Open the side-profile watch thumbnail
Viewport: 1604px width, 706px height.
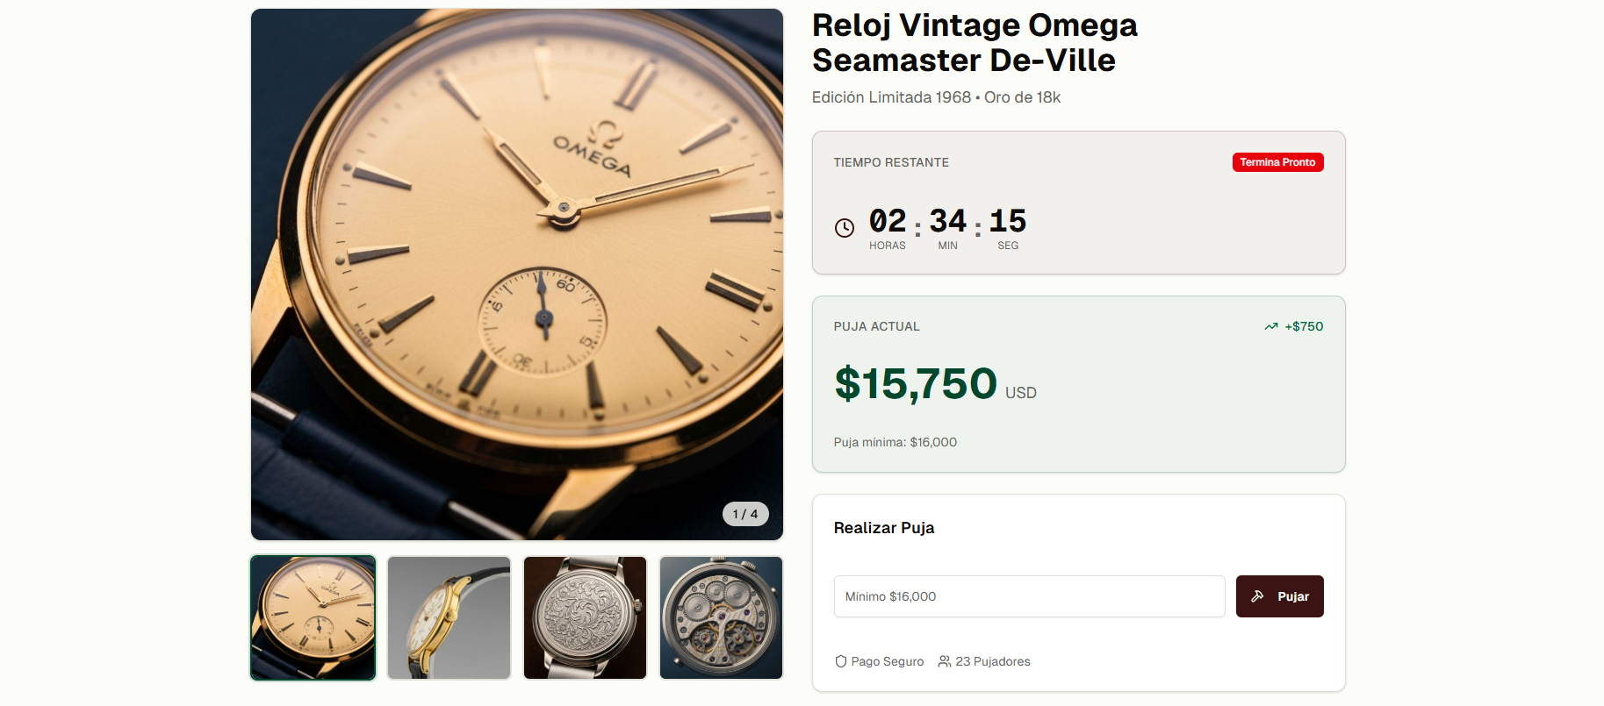click(449, 617)
